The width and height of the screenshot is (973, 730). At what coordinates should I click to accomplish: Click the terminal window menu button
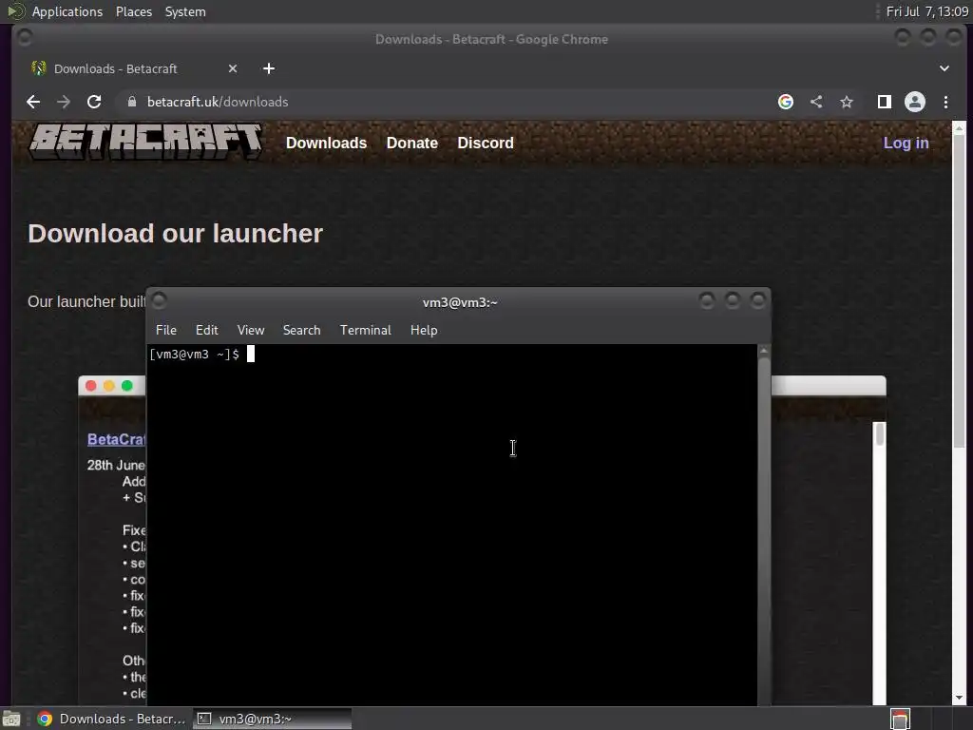click(x=159, y=301)
